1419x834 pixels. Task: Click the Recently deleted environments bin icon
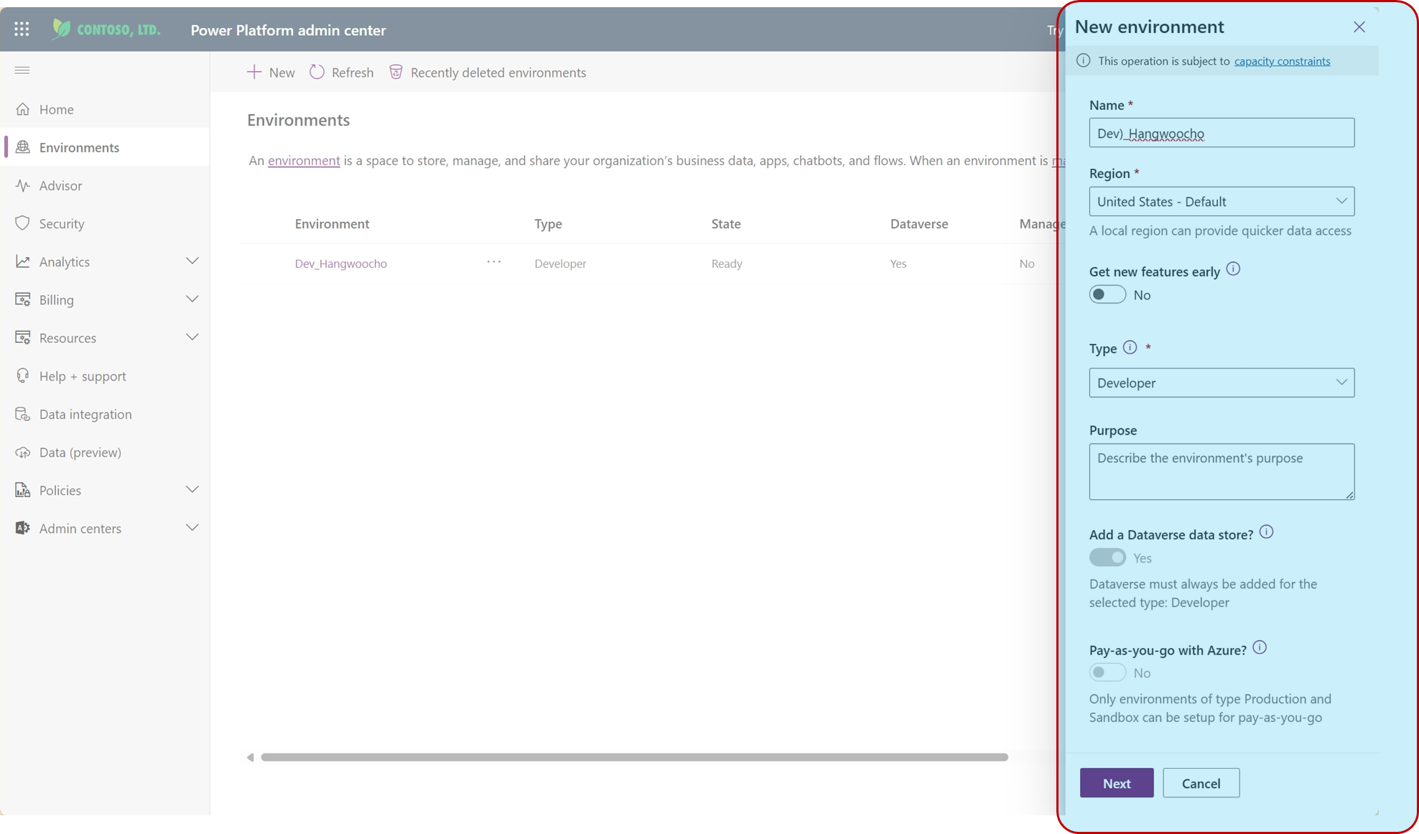click(x=396, y=72)
